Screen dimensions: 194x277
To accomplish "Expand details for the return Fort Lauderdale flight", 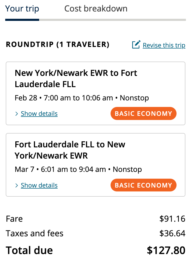I will pos(39,185).
